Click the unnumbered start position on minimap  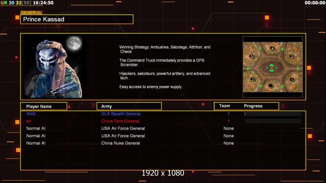[270, 85]
